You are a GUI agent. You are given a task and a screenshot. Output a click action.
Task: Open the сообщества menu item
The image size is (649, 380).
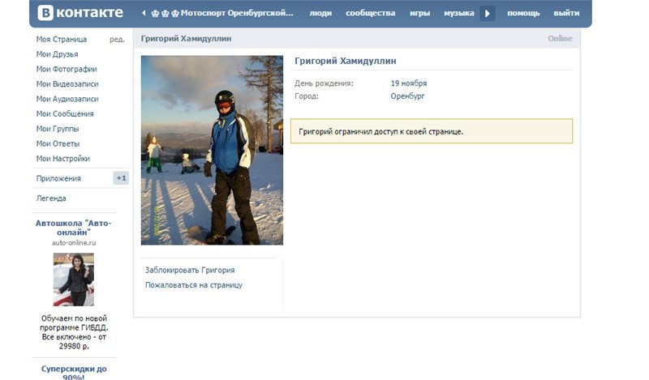click(x=371, y=13)
